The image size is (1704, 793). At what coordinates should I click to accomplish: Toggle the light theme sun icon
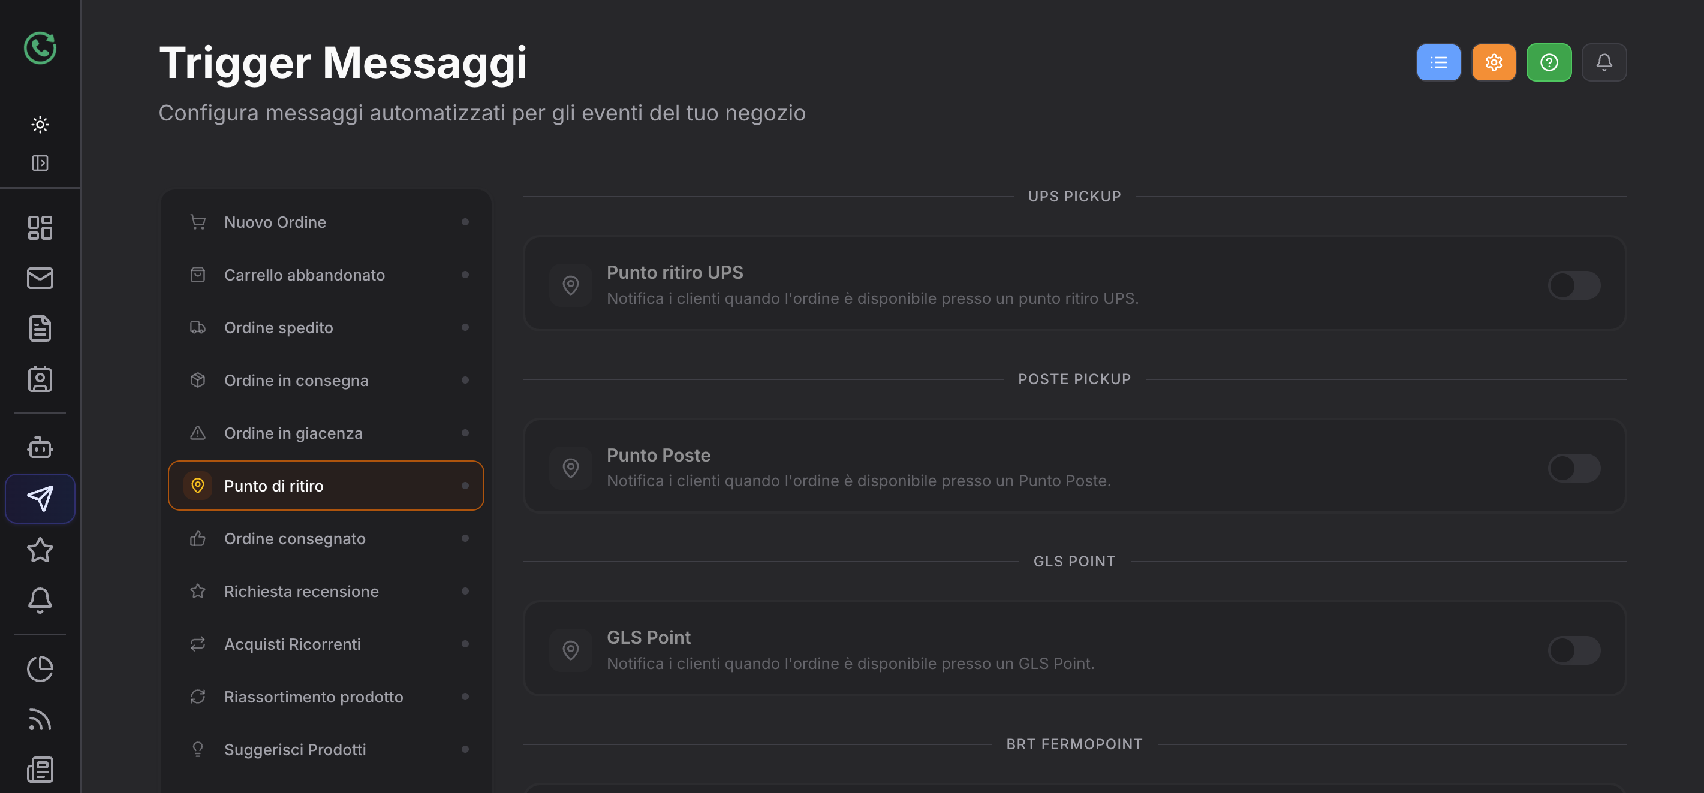tap(40, 124)
